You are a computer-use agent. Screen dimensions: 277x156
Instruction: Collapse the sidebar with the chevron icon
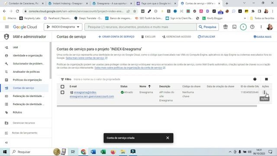(x=6, y=143)
